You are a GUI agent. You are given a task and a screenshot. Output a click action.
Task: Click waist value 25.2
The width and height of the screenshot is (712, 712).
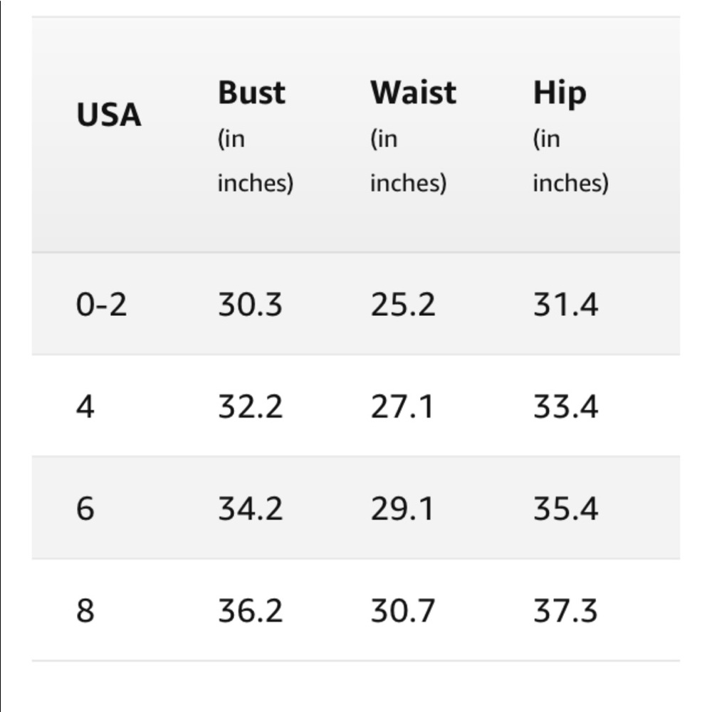click(403, 304)
